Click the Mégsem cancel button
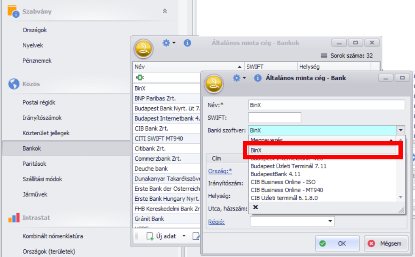The image size is (415, 257). [x=385, y=243]
